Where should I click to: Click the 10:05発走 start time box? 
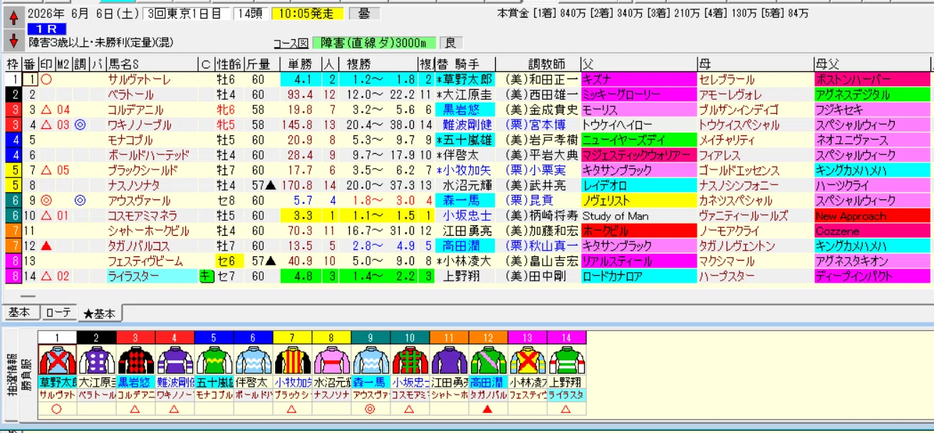click(307, 14)
